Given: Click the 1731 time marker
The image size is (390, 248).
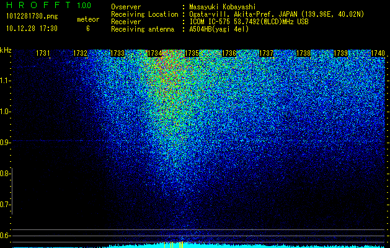Looking at the screenshot, I should pyautogui.click(x=43, y=53).
